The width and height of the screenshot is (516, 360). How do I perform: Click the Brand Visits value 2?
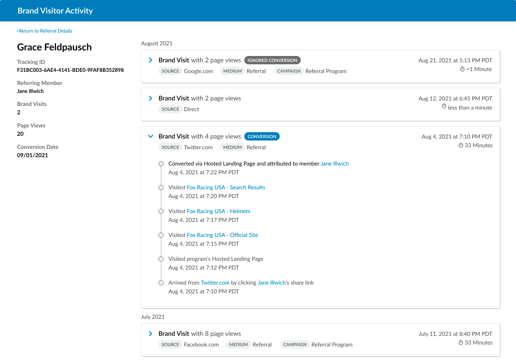(x=19, y=112)
